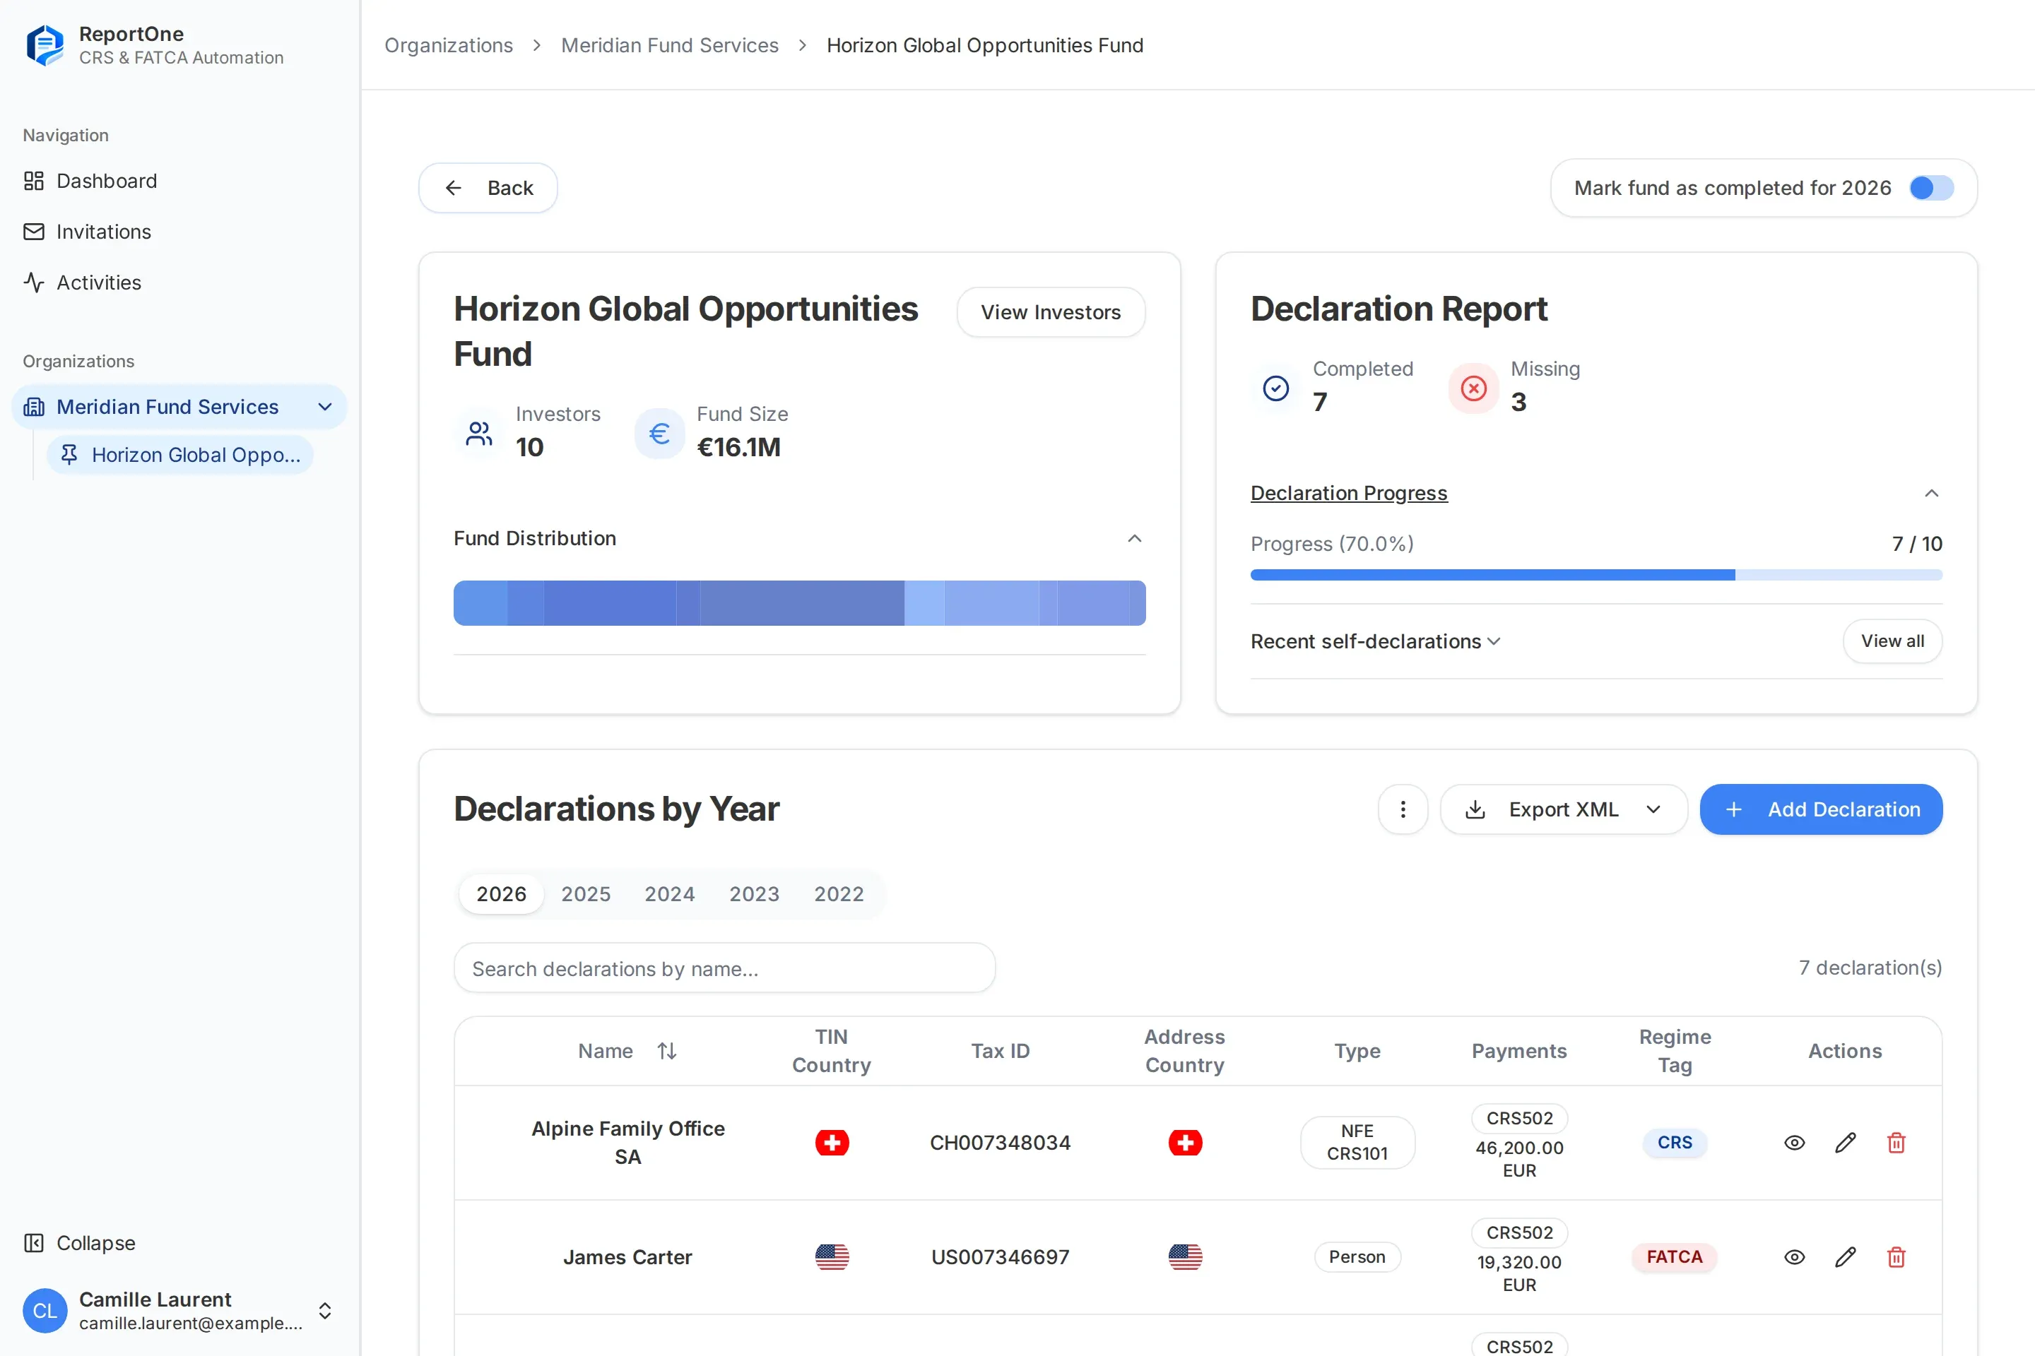The height and width of the screenshot is (1356, 2035).
Task: View Alpine Family Office SA declaration
Action: (1795, 1143)
